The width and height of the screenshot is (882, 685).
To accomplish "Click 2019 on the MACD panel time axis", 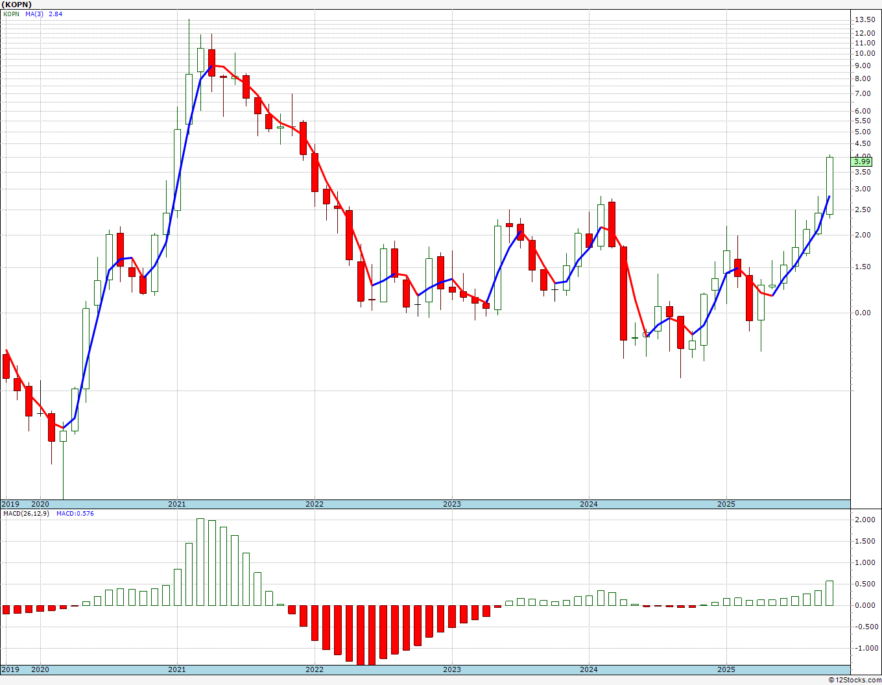I will [10, 669].
